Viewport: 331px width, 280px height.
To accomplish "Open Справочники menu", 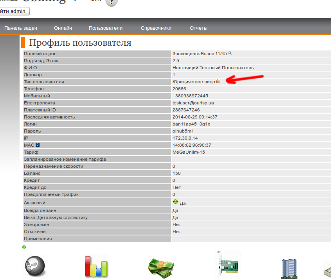I will (156, 28).
